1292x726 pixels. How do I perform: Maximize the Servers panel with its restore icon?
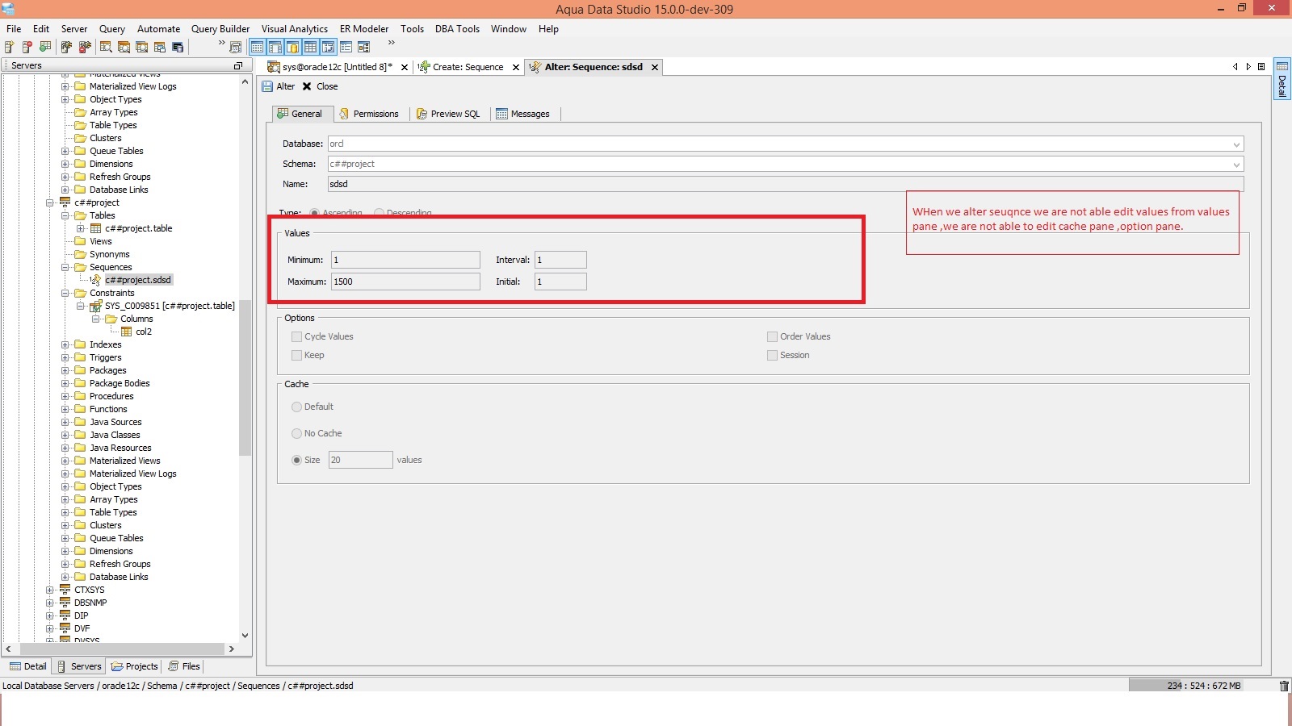238,65
